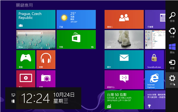The image size is (178, 112).
Task: Click the battery status icon beside the clock
Action: [x=13, y=101]
